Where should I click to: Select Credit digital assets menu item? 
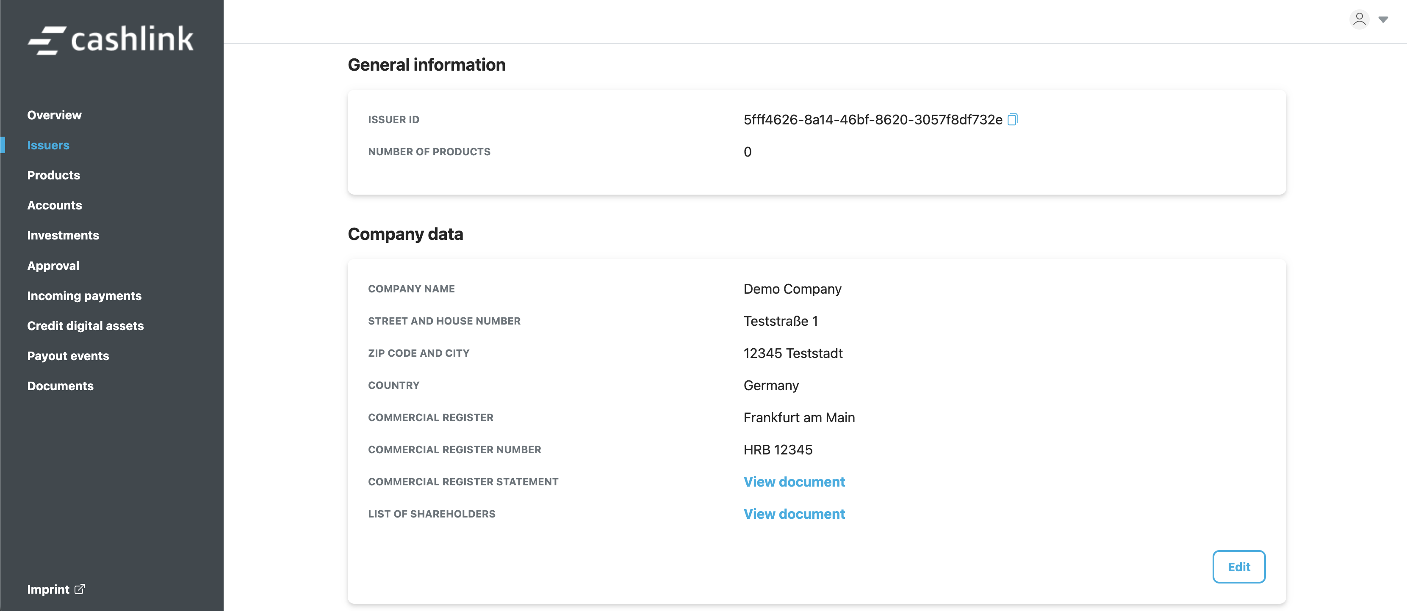click(85, 326)
